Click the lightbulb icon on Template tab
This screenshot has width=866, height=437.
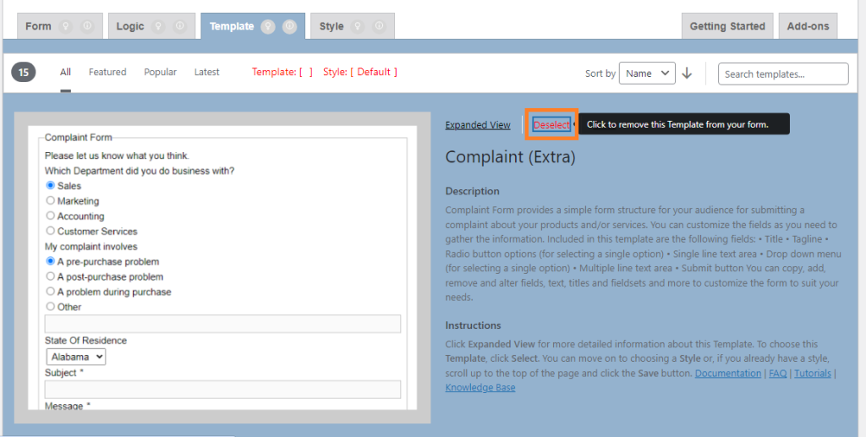click(268, 26)
